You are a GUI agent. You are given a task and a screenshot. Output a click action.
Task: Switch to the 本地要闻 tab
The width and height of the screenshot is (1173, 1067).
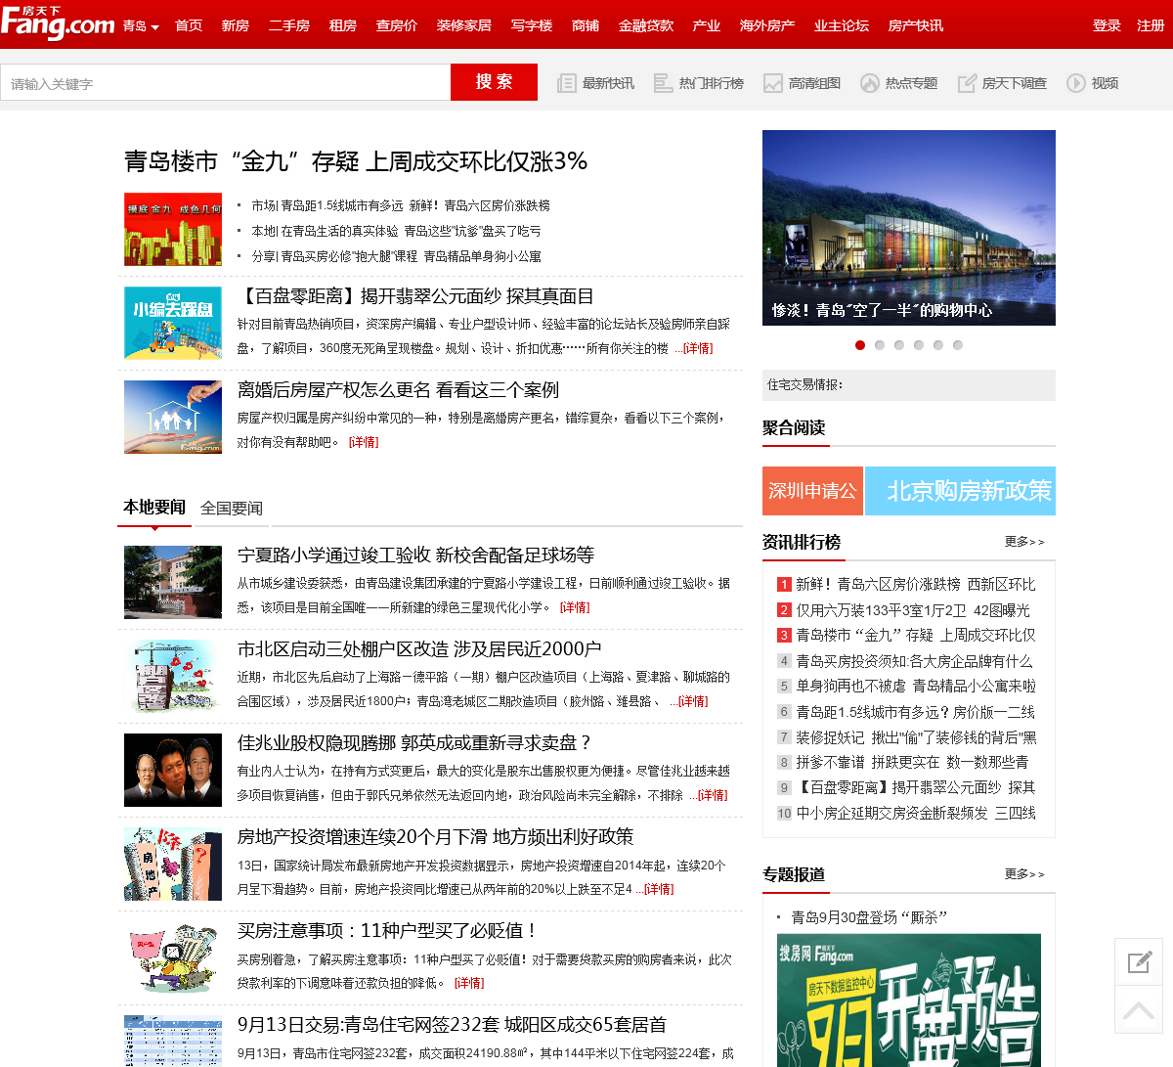(x=154, y=507)
